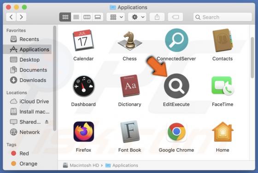Click the Tags section header

[12, 145]
